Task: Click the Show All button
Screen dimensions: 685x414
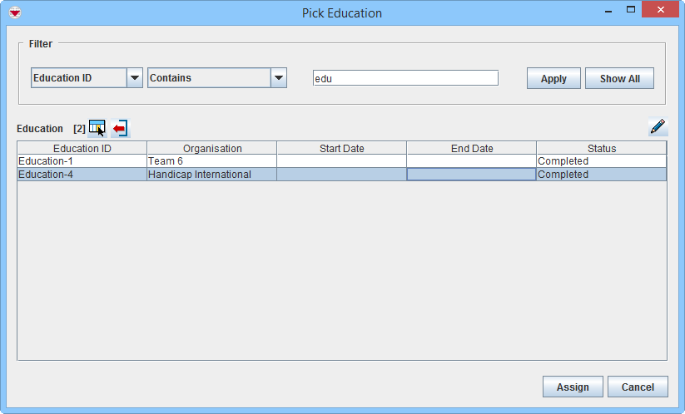Action: (619, 79)
